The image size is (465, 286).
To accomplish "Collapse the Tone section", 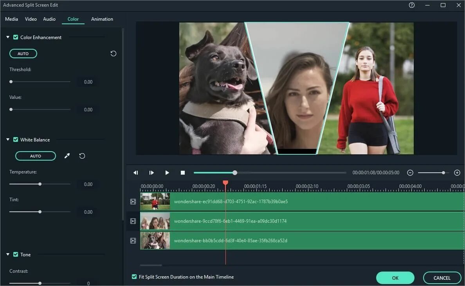I will click(x=8, y=254).
